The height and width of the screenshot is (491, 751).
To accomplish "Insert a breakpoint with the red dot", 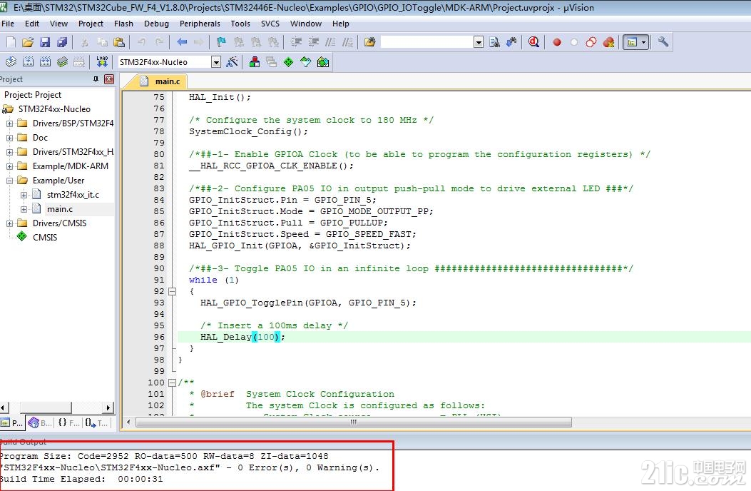I will [x=556, y=42].
